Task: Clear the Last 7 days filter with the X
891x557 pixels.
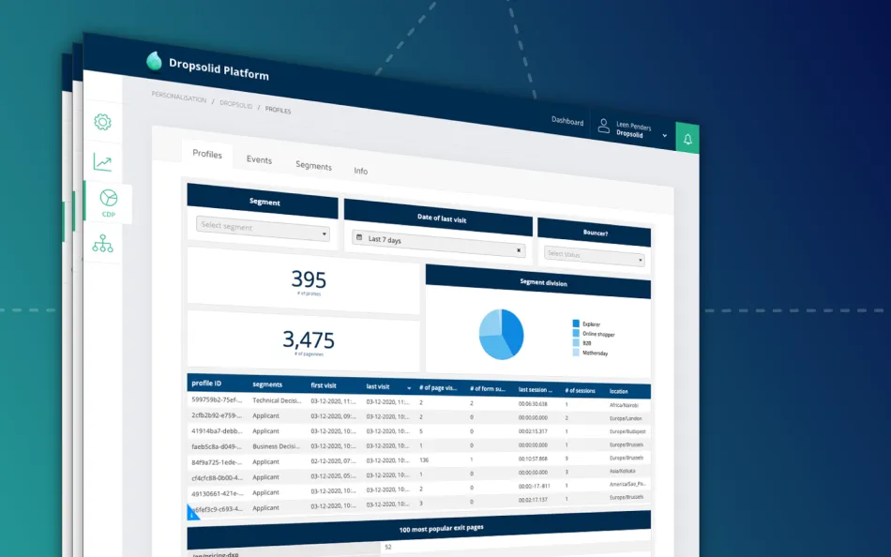Action: 519,251
